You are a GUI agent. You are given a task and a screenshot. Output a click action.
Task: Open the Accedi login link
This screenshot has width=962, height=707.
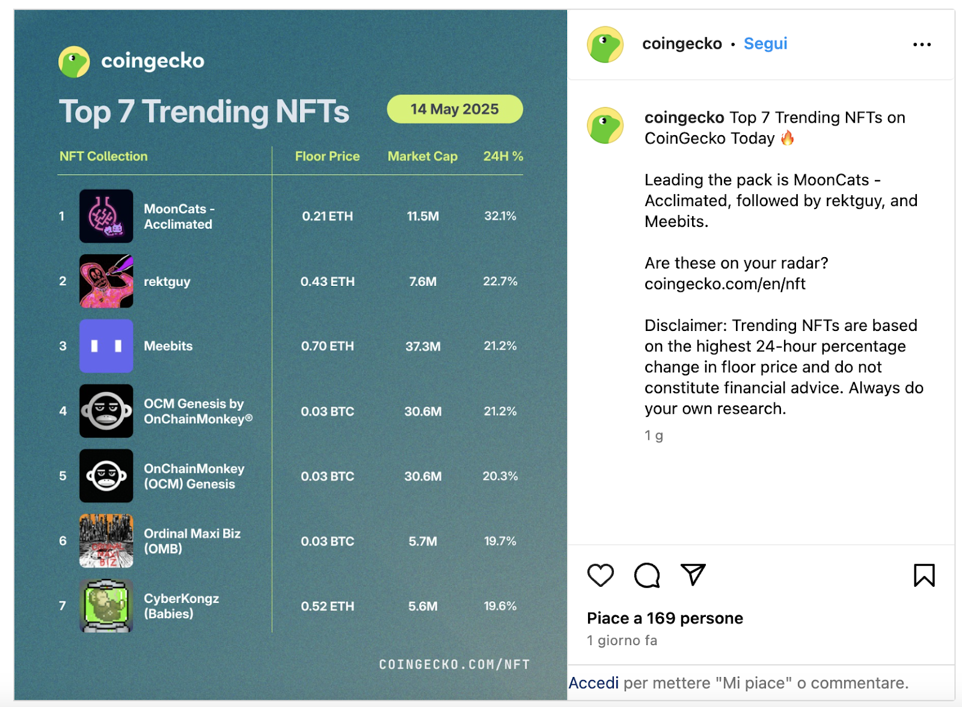click(x=593, y=683)
